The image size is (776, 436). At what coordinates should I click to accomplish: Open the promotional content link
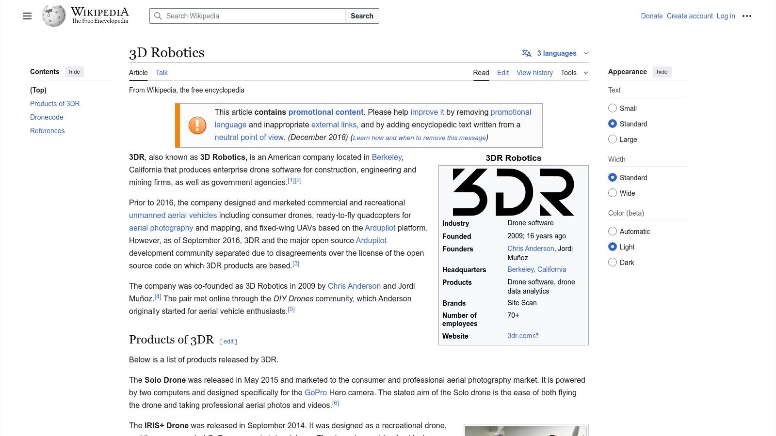(326, 112)
